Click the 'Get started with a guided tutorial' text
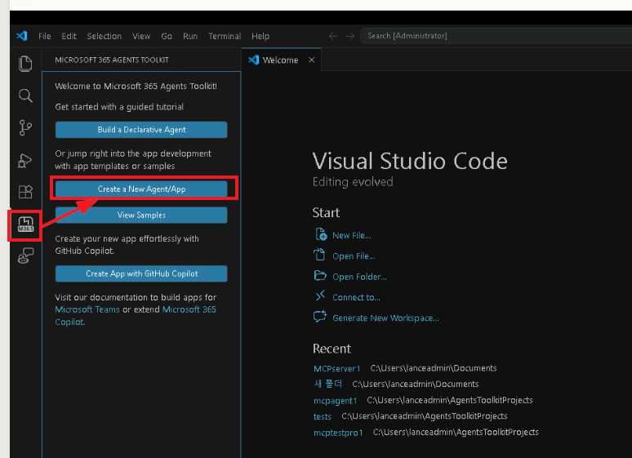 point(119,107)
